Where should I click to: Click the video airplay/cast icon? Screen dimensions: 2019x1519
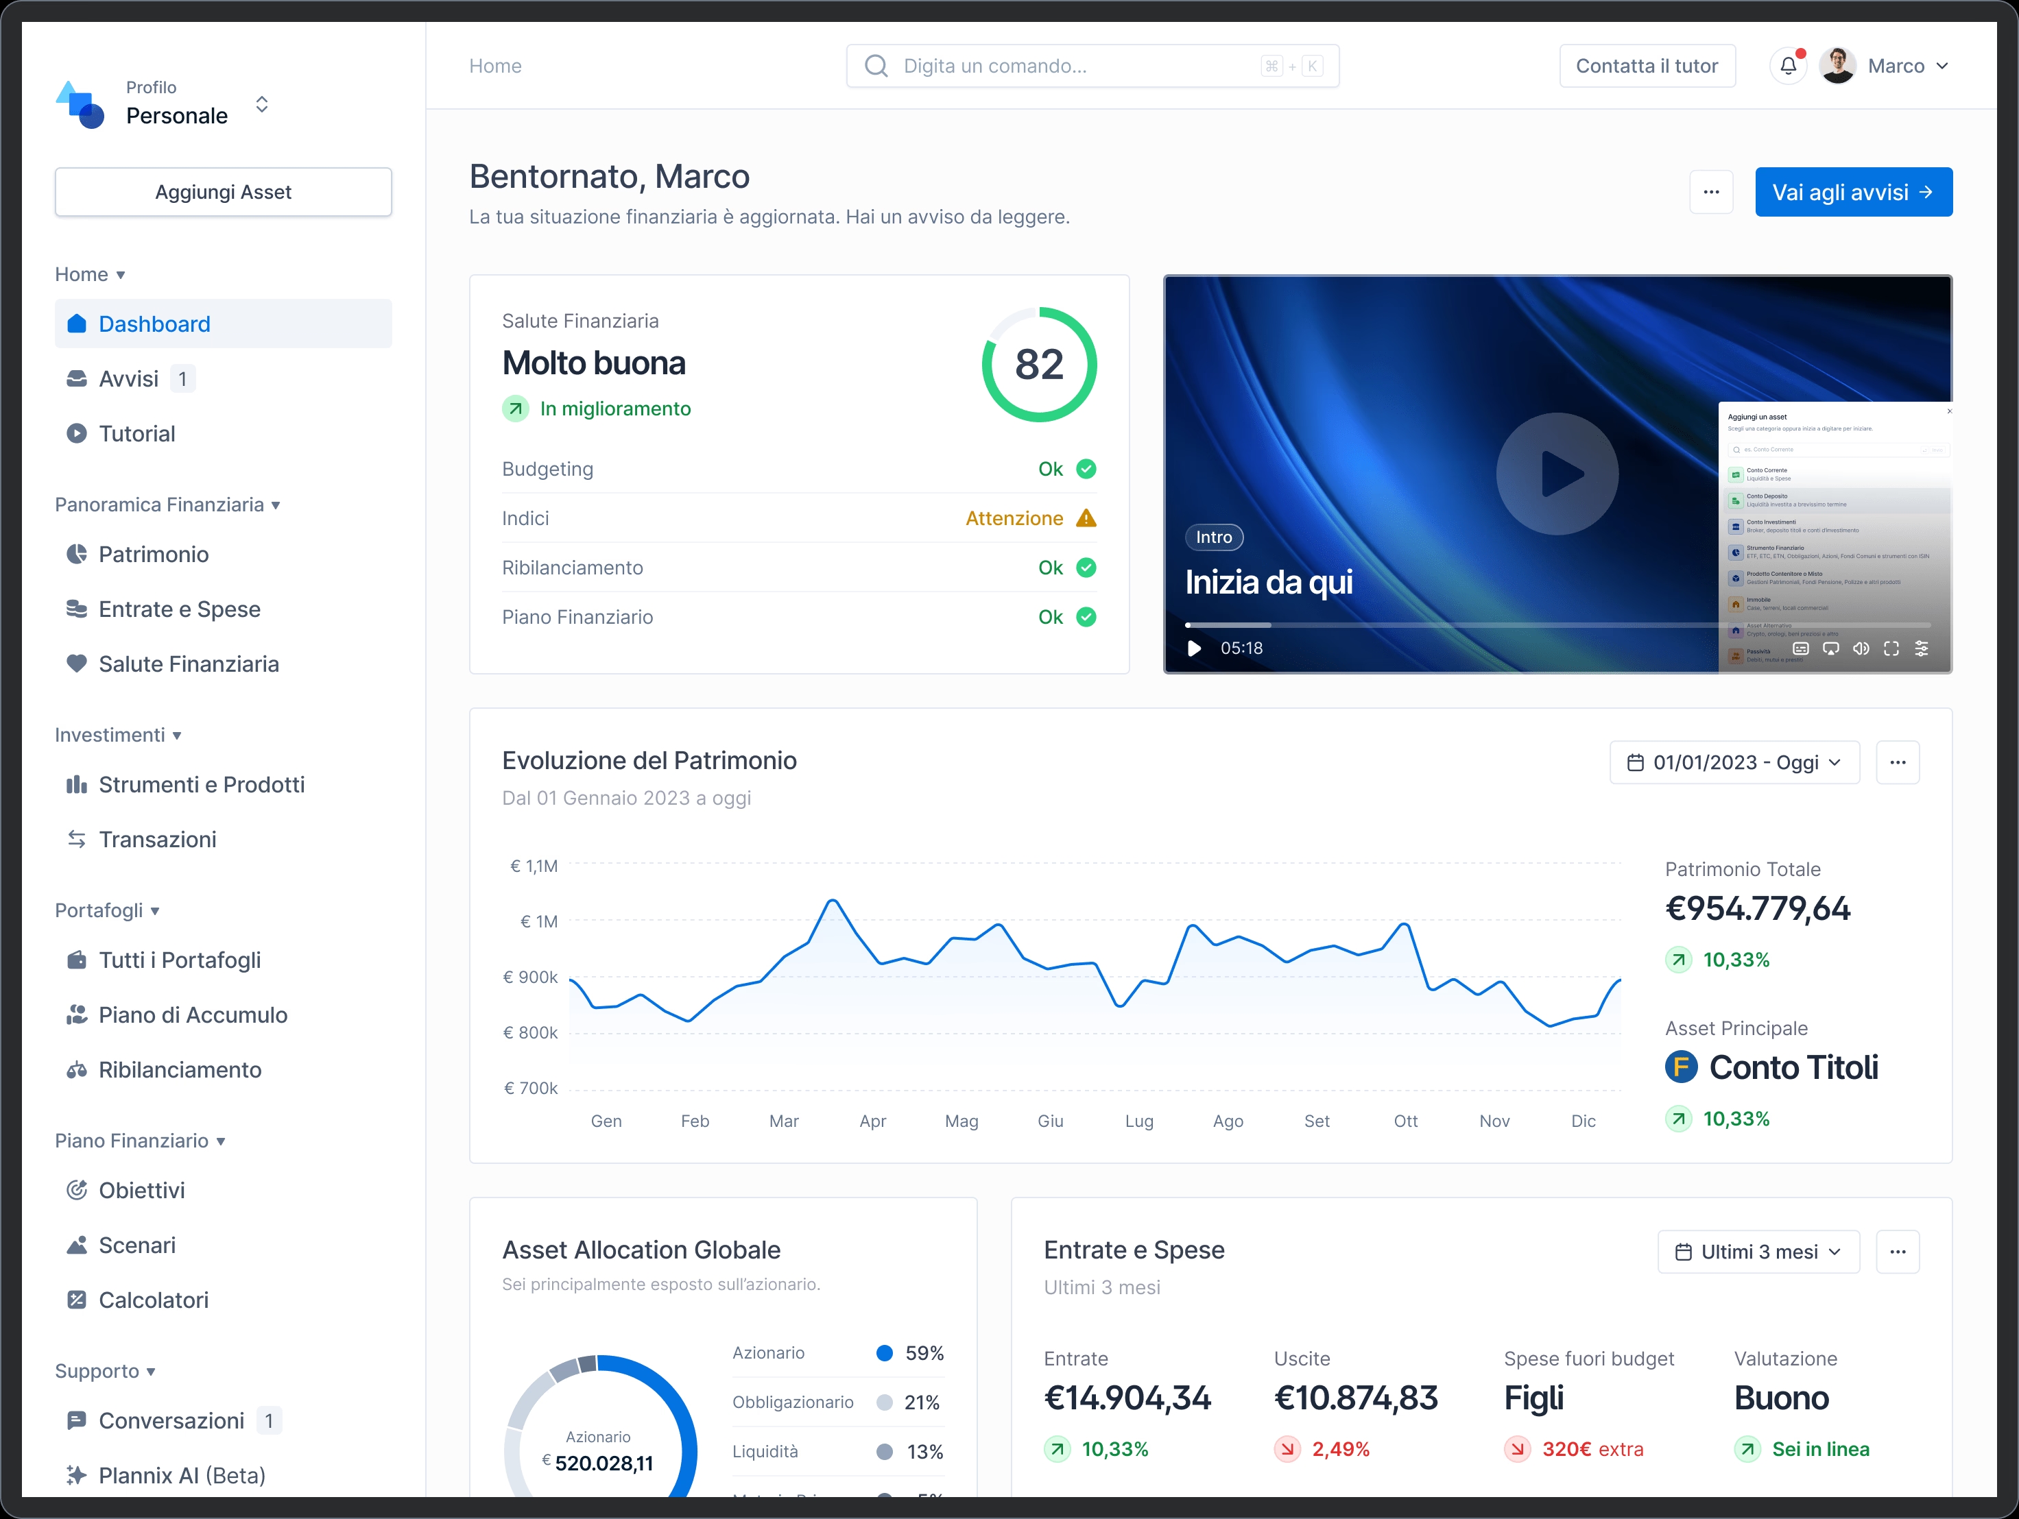[x=1831, y=648]
